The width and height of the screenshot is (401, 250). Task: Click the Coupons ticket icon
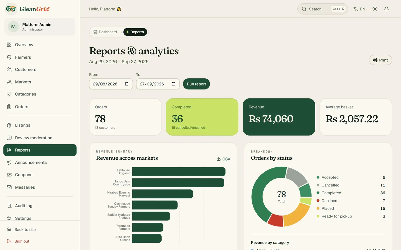point(9,175)
